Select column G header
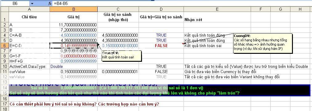Screen dimensions: 312x111 [x=280, y=9]
